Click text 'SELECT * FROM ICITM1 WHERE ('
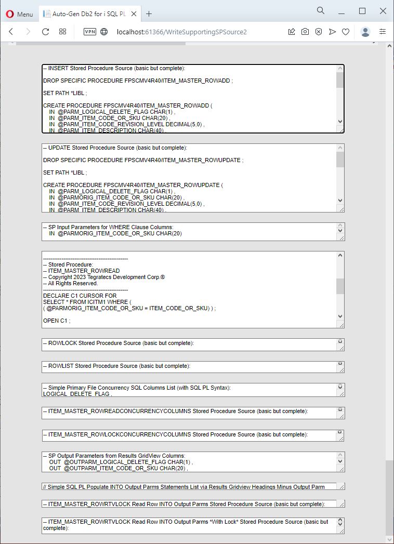394x544 pixels. click(87, 302)
